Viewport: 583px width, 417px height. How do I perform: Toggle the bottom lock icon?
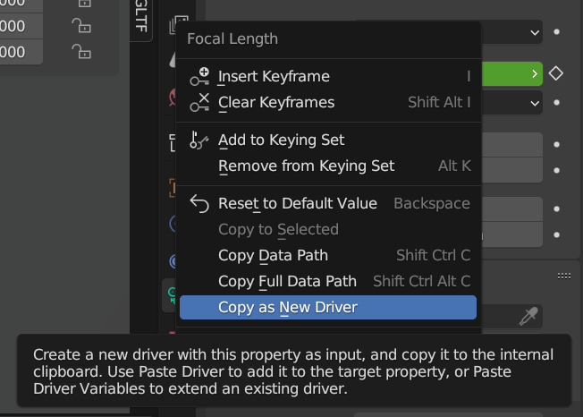coord(81,52)
